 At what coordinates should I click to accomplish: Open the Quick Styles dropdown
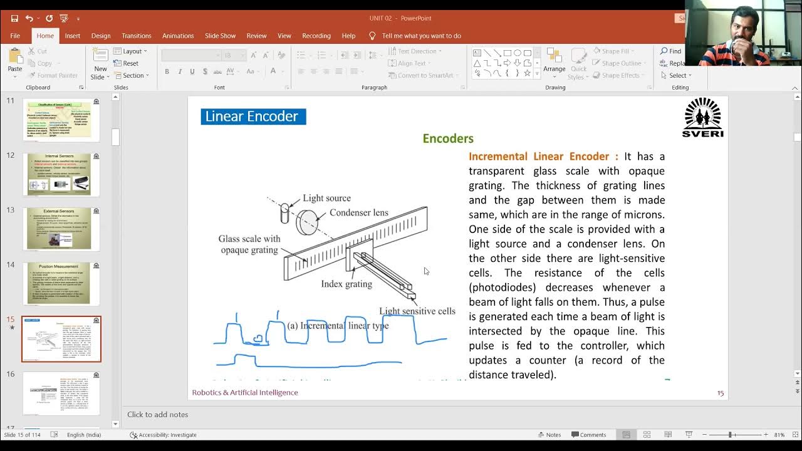tap(578, 65)
